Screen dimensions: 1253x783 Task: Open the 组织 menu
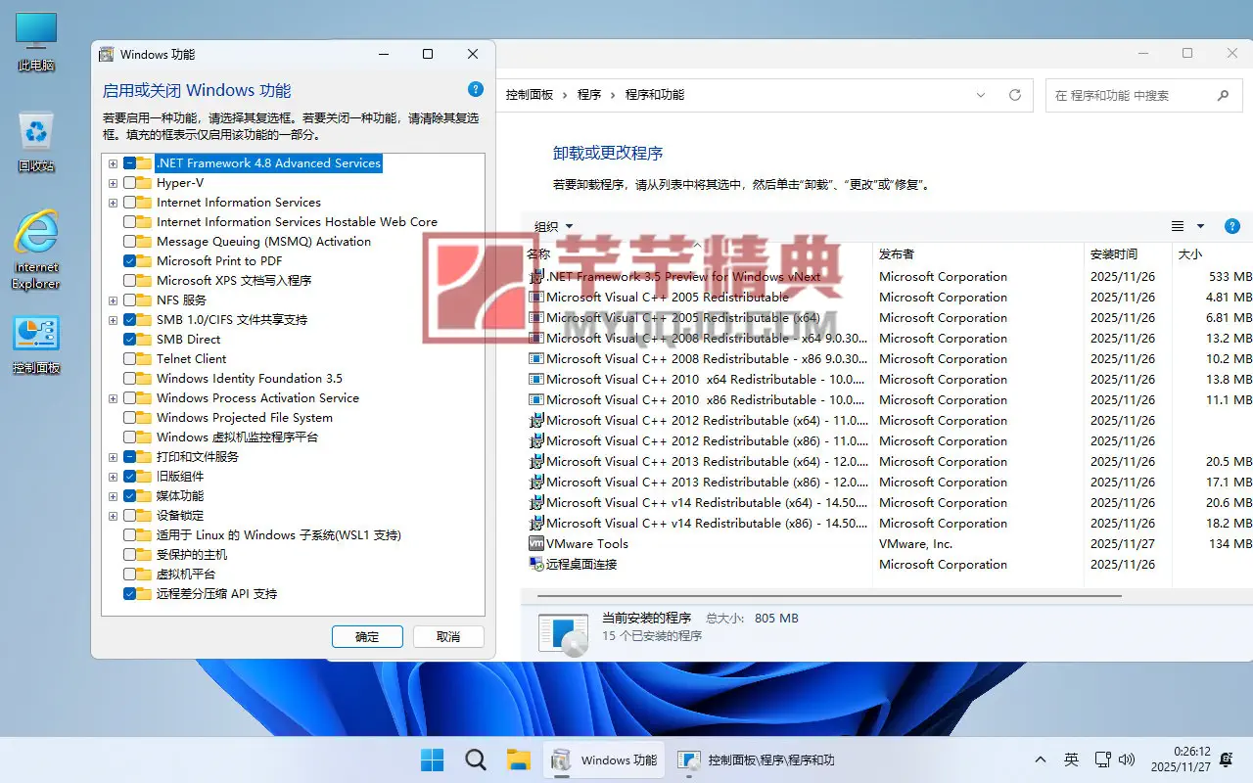554,226
